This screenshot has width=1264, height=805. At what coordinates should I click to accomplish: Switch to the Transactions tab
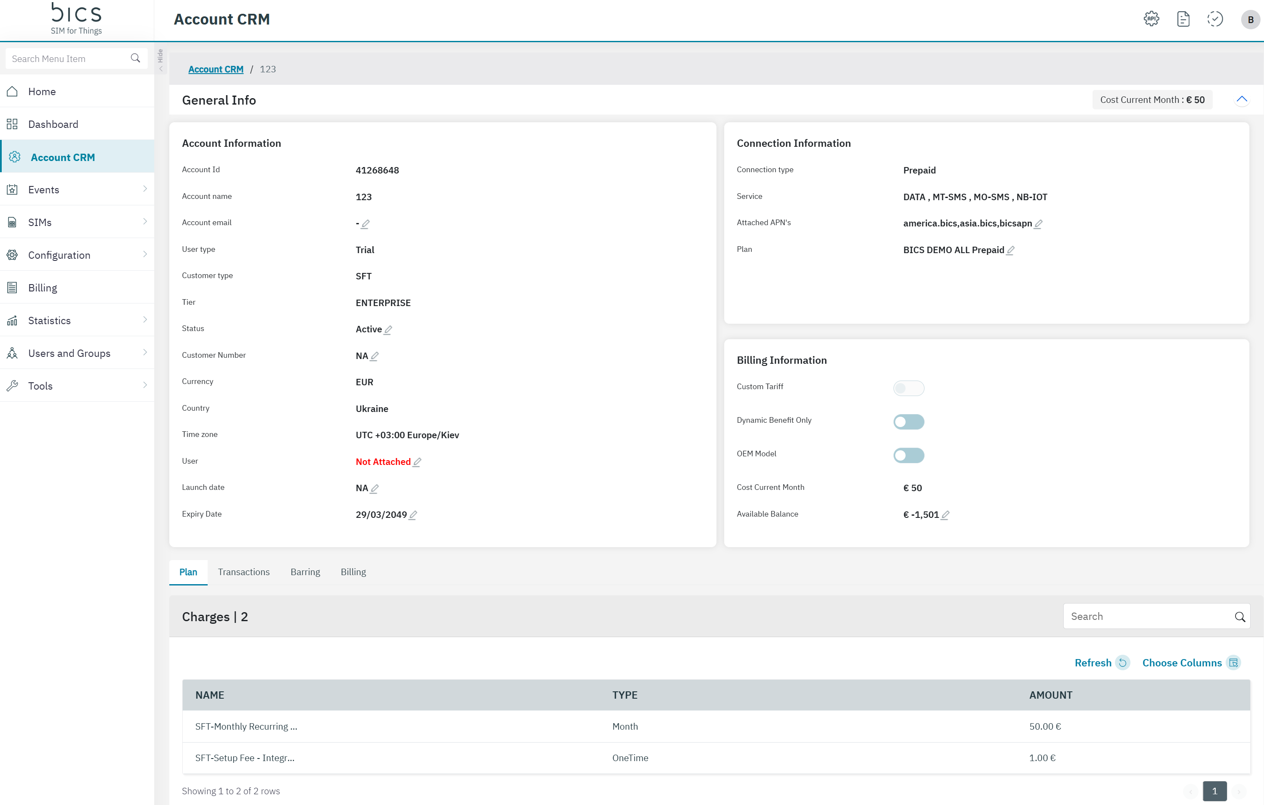pos(243,572)
